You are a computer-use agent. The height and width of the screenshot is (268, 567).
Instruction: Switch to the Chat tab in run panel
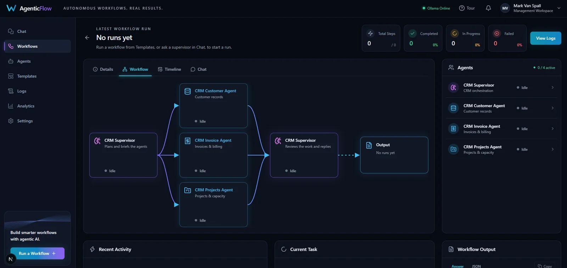click(198, 69)
